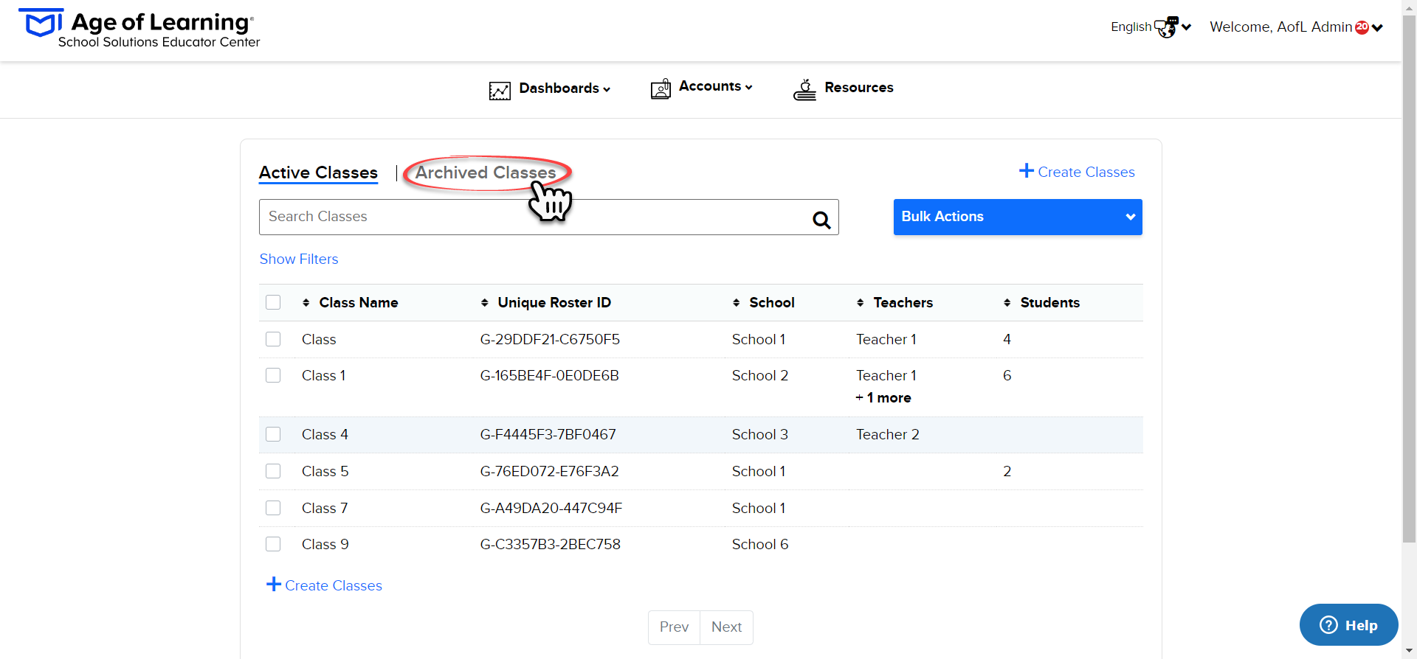Image resolution: width=1417 pixels, height=659 pixels.
Task: Expand the English language dropdown
Action: pyautogui.click(x=1186, y=27)
